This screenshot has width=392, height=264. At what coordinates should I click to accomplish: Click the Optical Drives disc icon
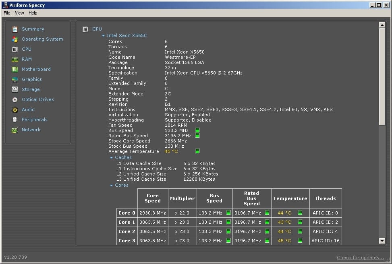pyautogui.click(x=15, y=100)
